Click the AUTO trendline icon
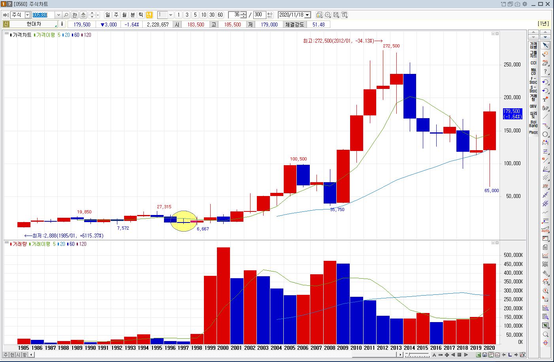Image resolution: width=554 pixels, height=362 pixels. 545,229
